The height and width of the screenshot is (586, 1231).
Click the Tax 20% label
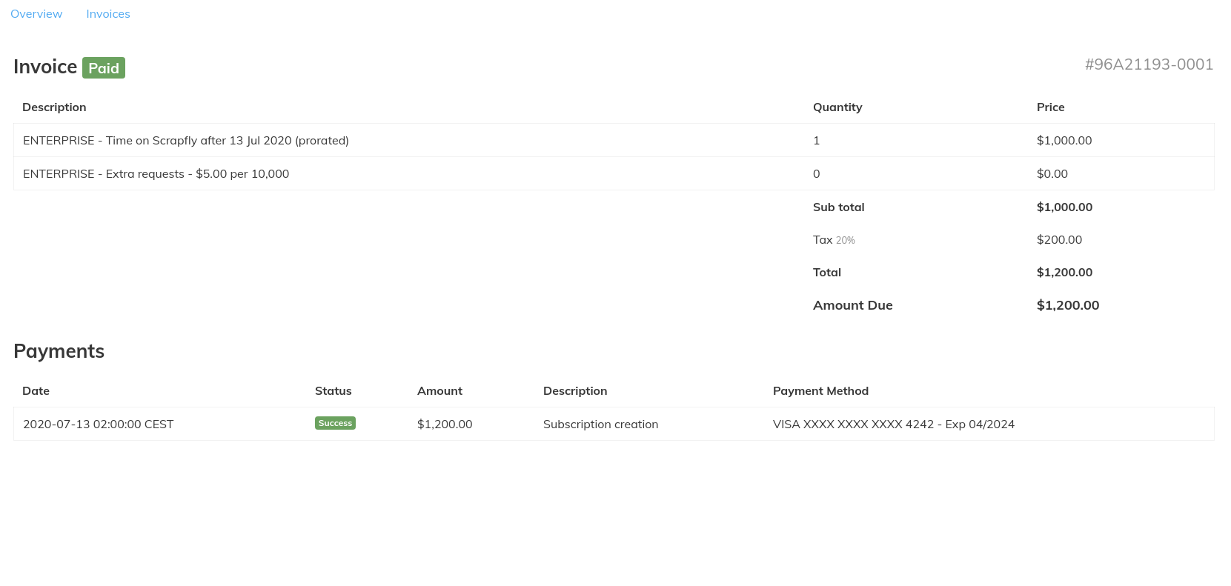(x=833, y=240)
